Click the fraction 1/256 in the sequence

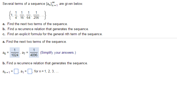click(36, 15)
